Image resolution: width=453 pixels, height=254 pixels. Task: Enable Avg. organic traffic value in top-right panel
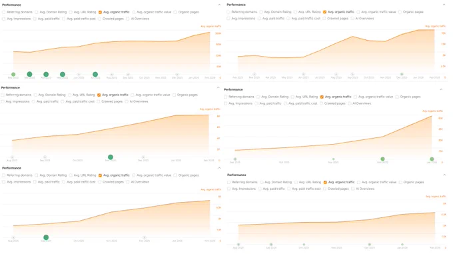[x=358, y=12]
